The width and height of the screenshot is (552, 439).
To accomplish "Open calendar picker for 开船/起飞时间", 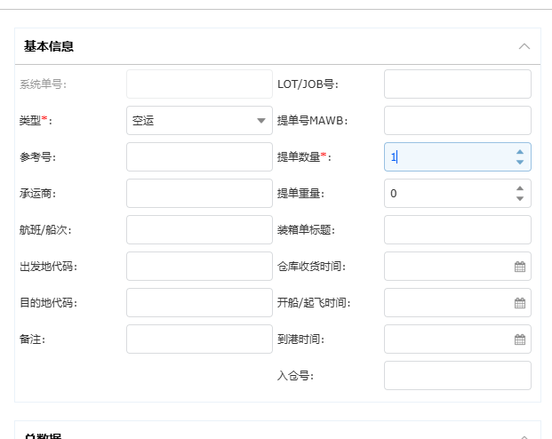I will (520, 303).
